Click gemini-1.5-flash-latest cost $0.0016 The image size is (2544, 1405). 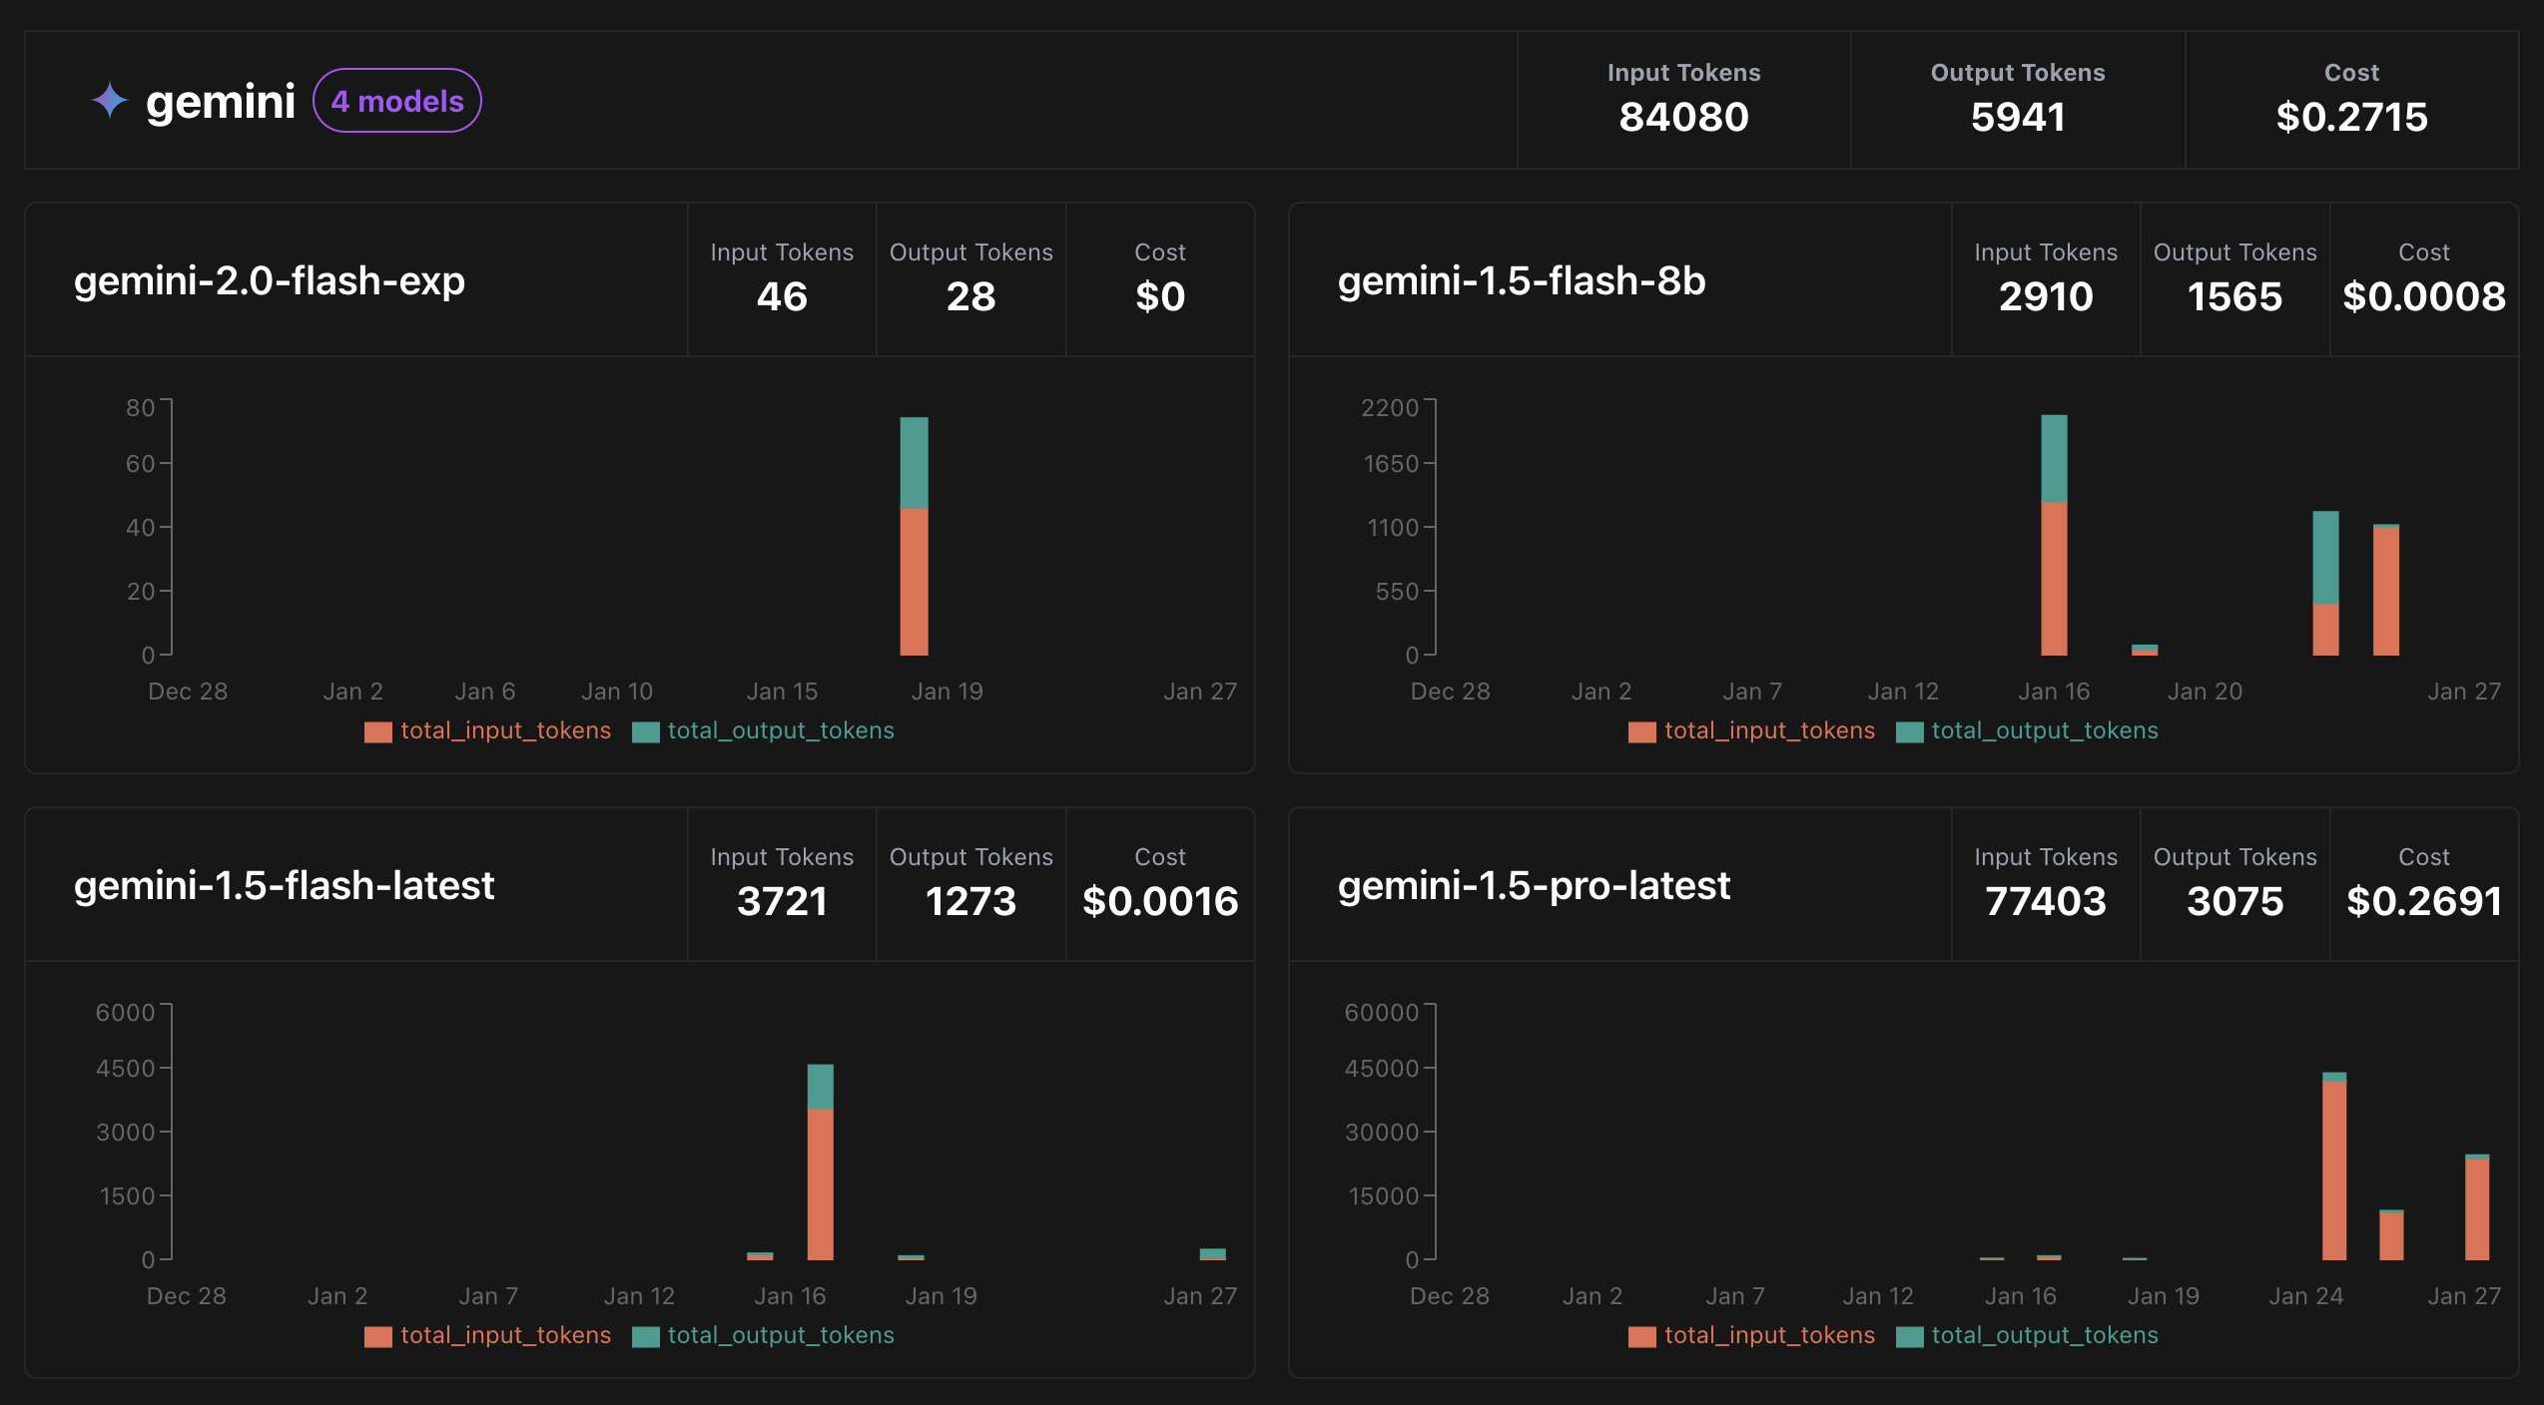pos(1160,901)
